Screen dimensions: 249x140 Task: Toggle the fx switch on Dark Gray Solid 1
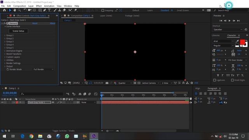[61, 102]
